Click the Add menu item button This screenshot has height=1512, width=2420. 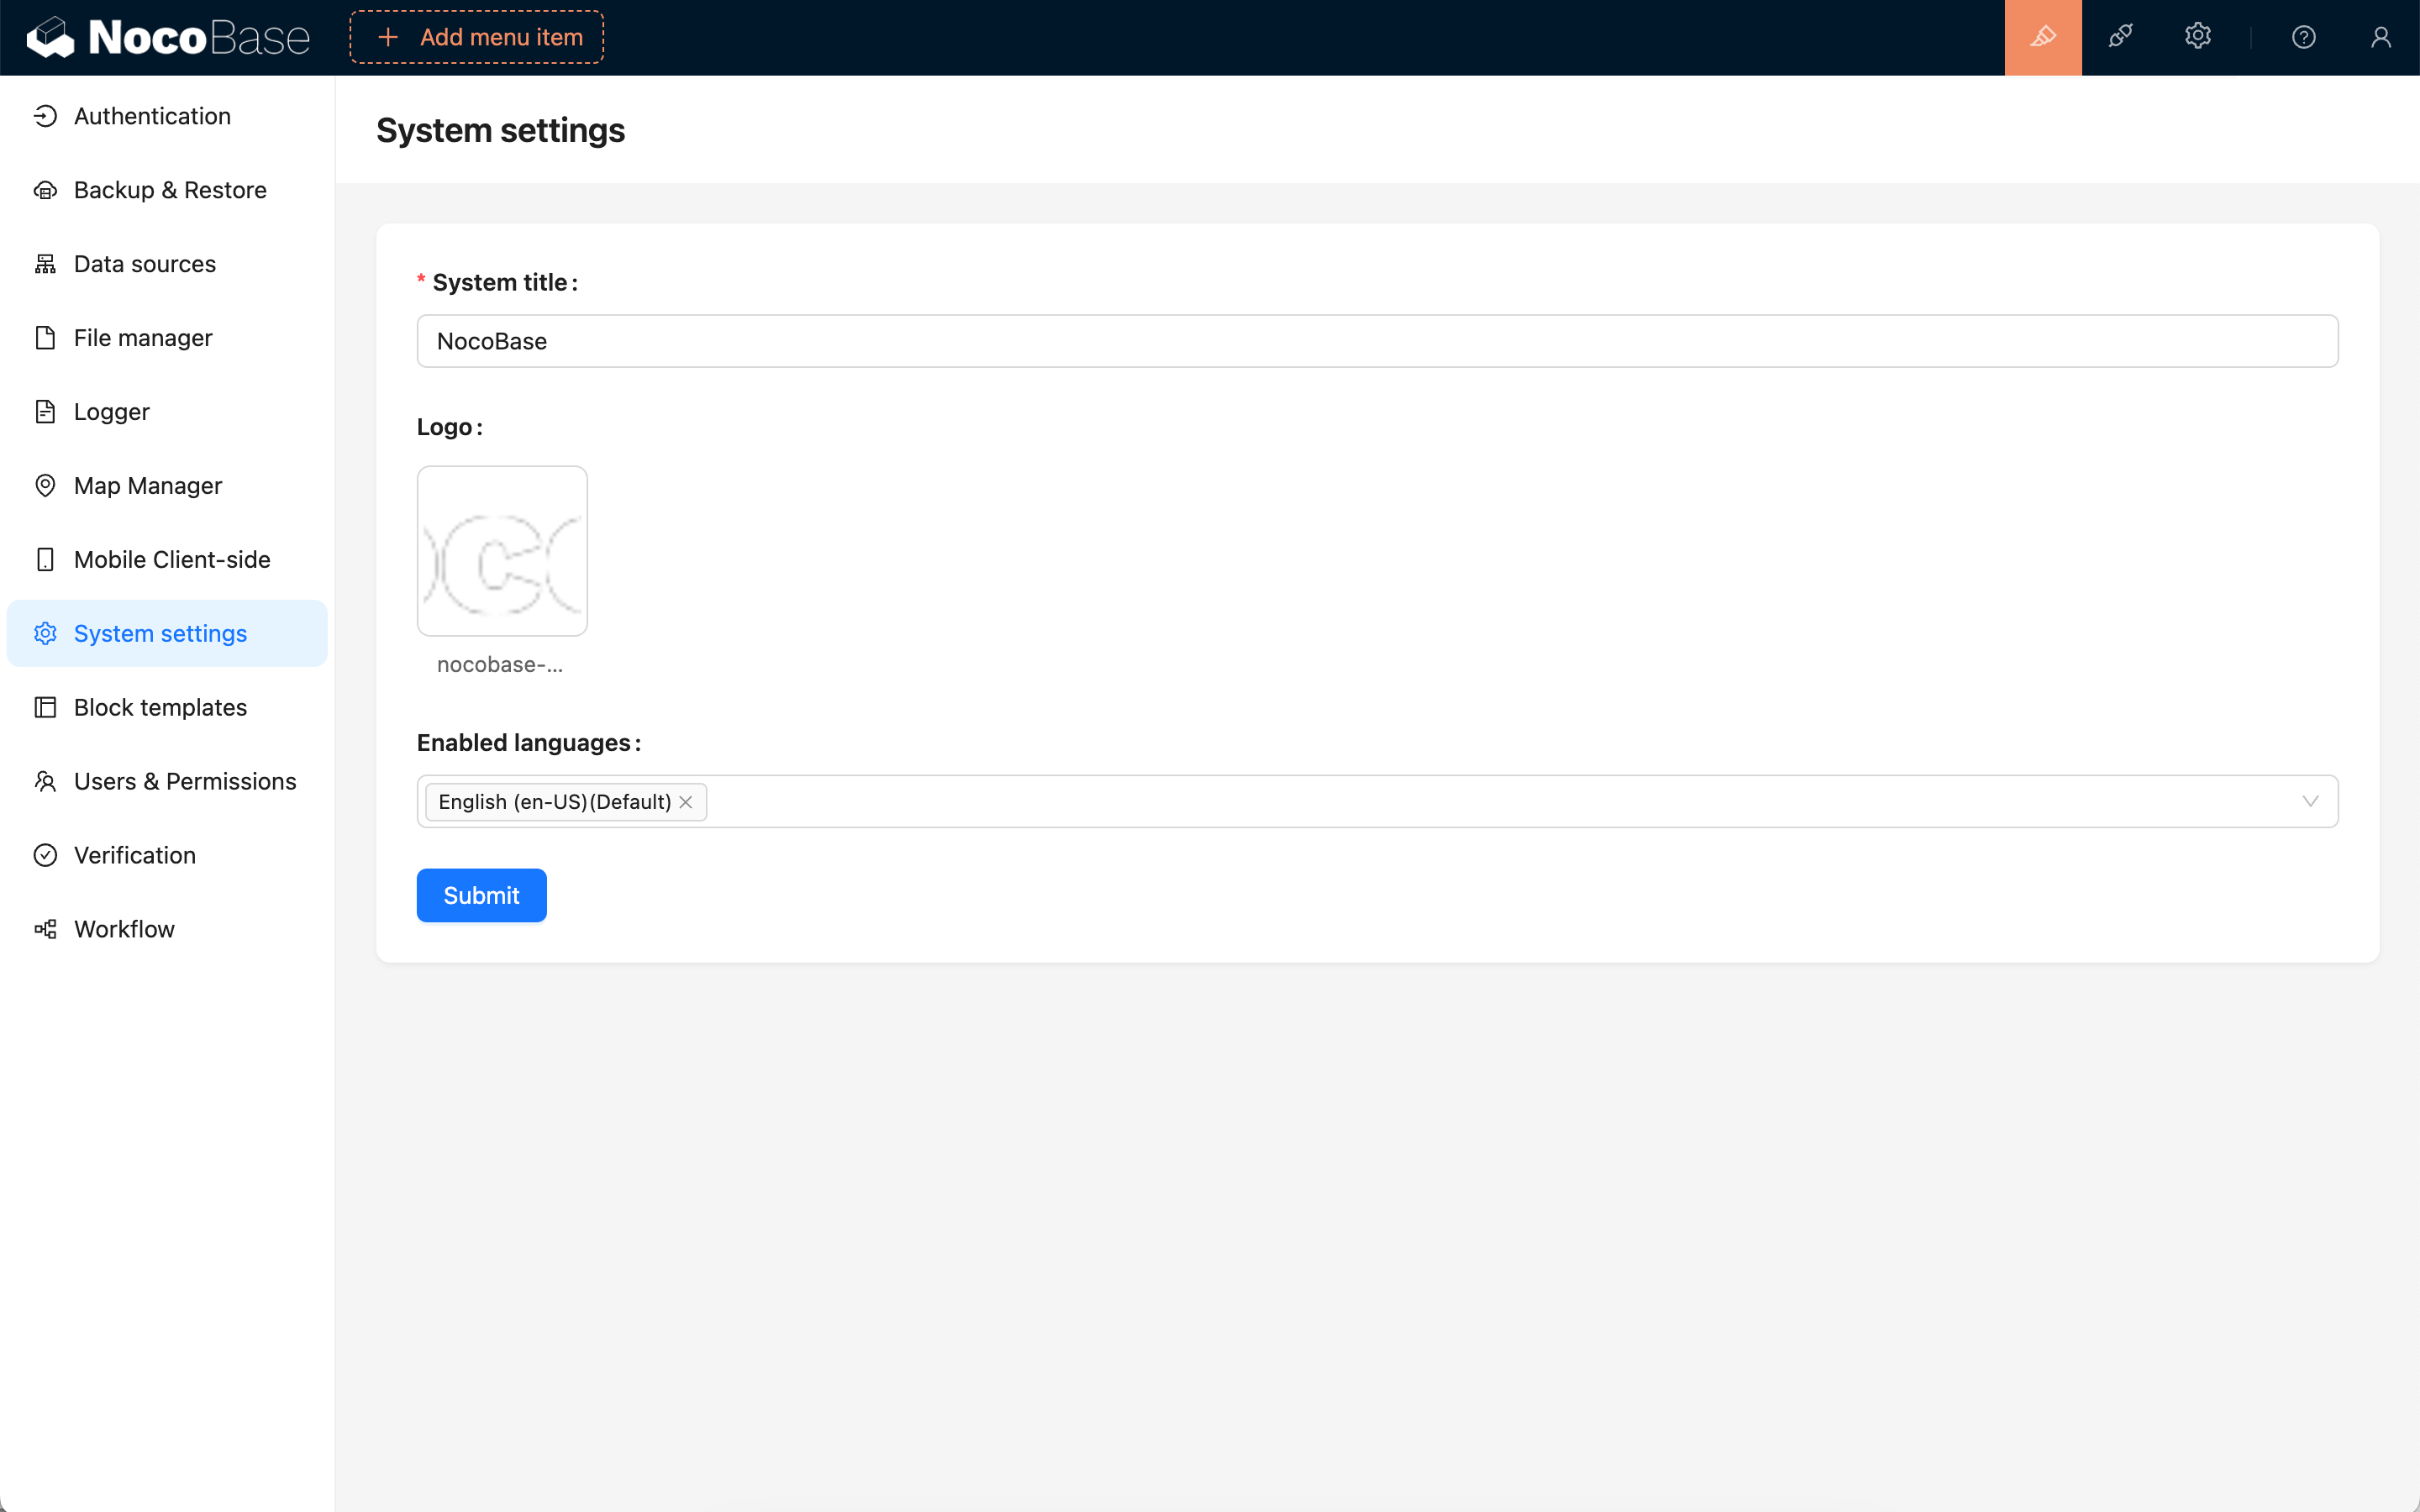pos(477,37)
